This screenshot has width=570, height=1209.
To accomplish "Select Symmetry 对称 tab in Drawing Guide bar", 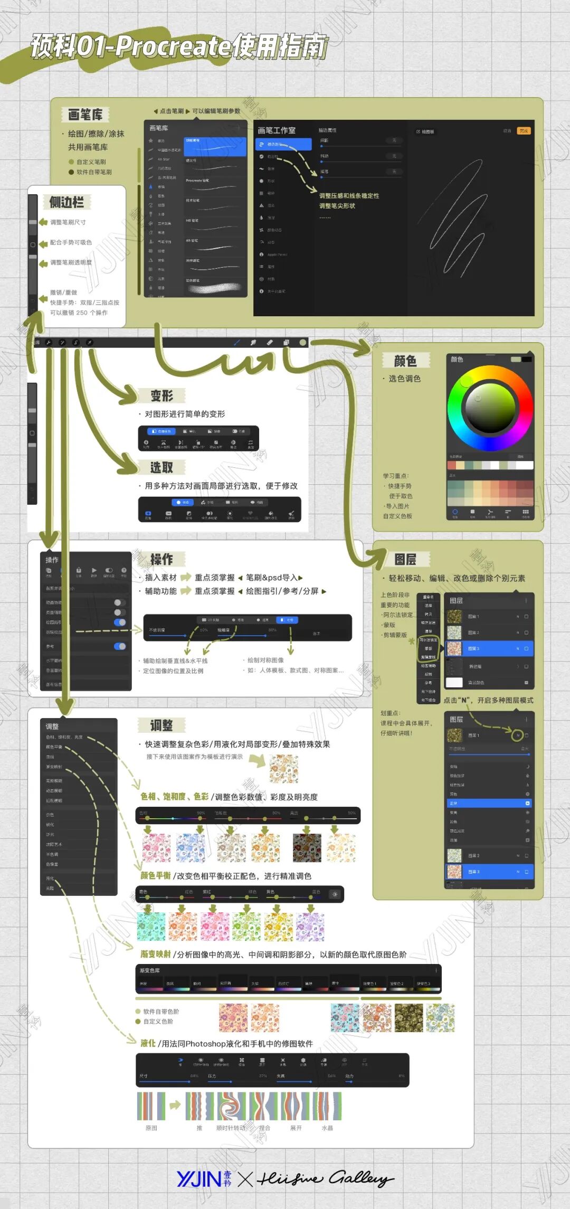I will click(287, 620).
